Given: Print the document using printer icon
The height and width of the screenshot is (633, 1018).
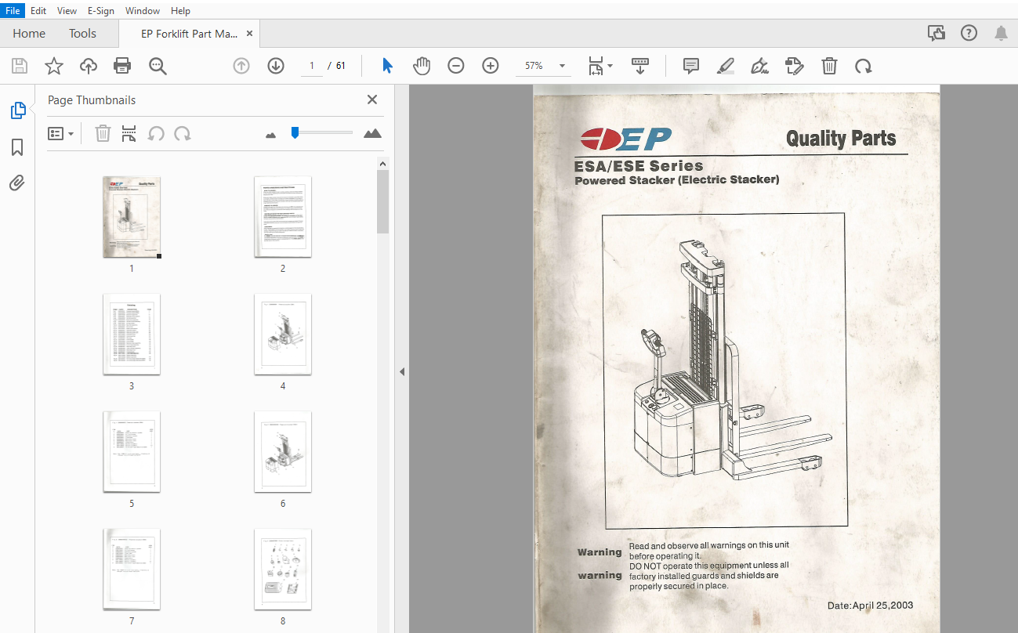Looking at the screenshot, I should pos(123,66).
